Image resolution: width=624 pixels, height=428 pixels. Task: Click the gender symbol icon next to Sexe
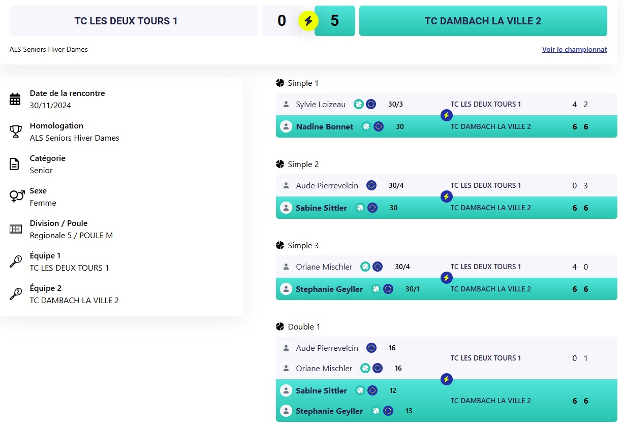(x=17, y=196)
